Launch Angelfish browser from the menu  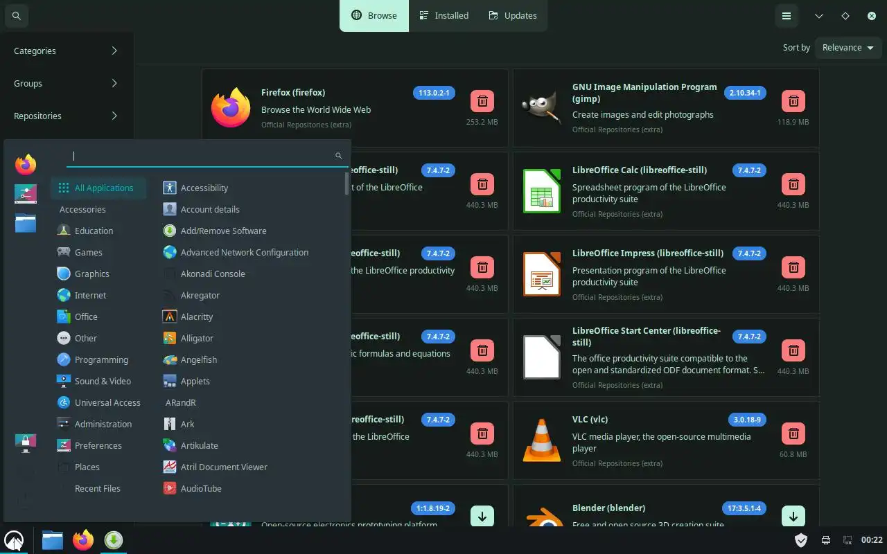pos(191,359)
